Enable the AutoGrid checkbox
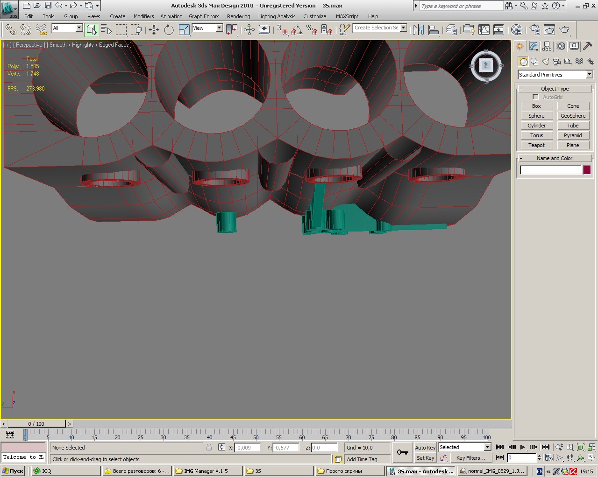Screen dimensions: 598x478 click(535, 97)
